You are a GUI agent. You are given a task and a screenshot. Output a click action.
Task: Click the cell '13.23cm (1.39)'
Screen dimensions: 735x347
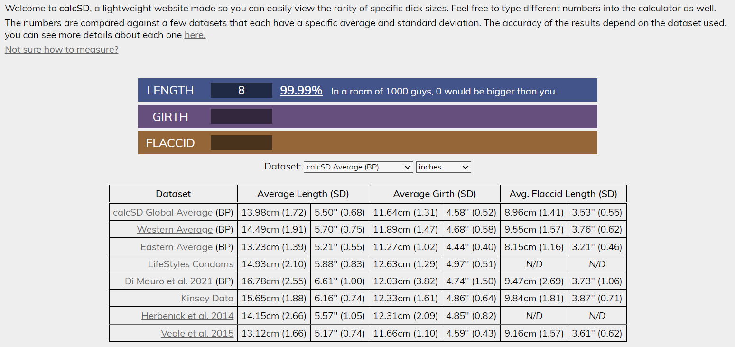(274, 247)
